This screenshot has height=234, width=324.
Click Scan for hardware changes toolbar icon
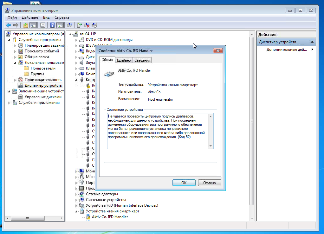click(70, 25)
